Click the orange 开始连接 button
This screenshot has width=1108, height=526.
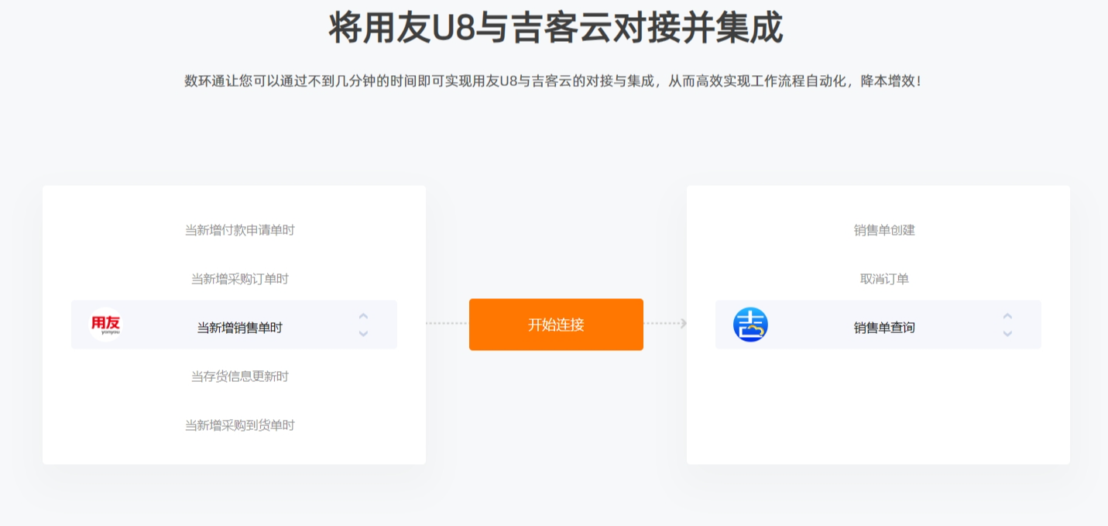pyautogui.click(x=556, y=325)
